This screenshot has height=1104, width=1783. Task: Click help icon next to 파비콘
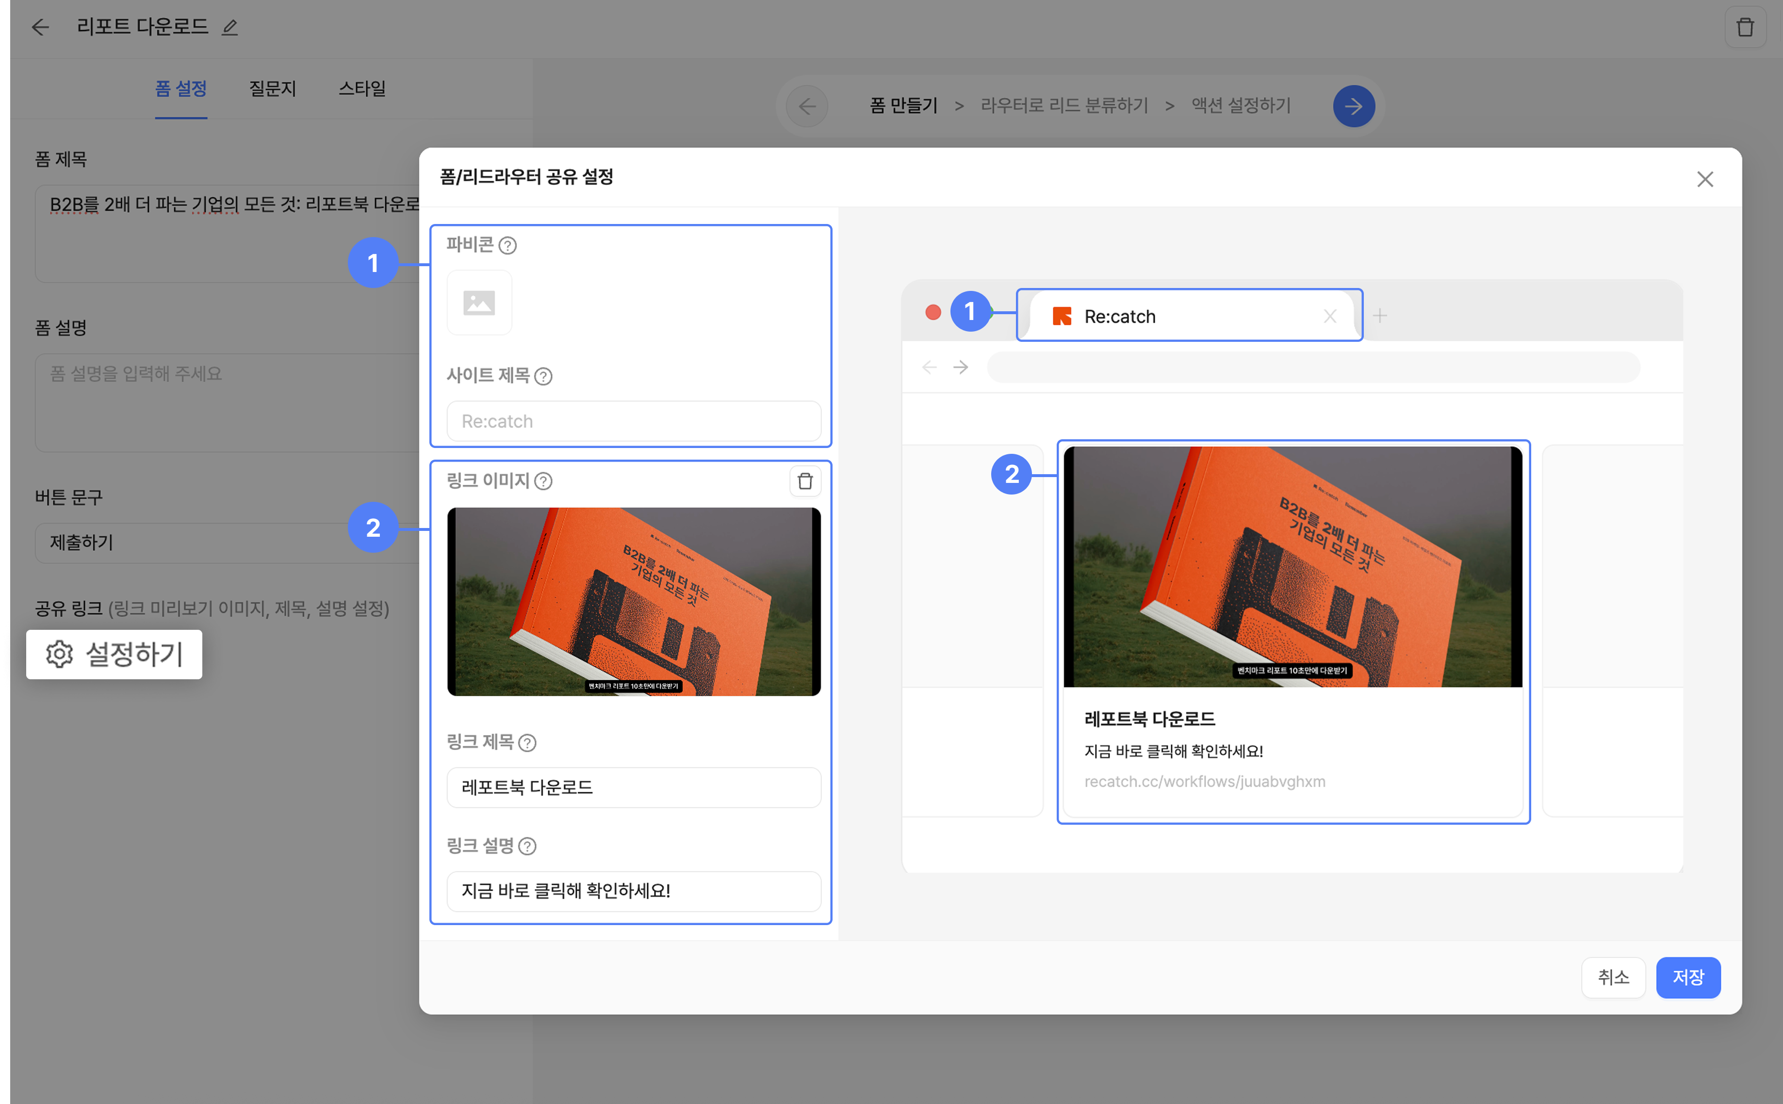coord(507,245)
